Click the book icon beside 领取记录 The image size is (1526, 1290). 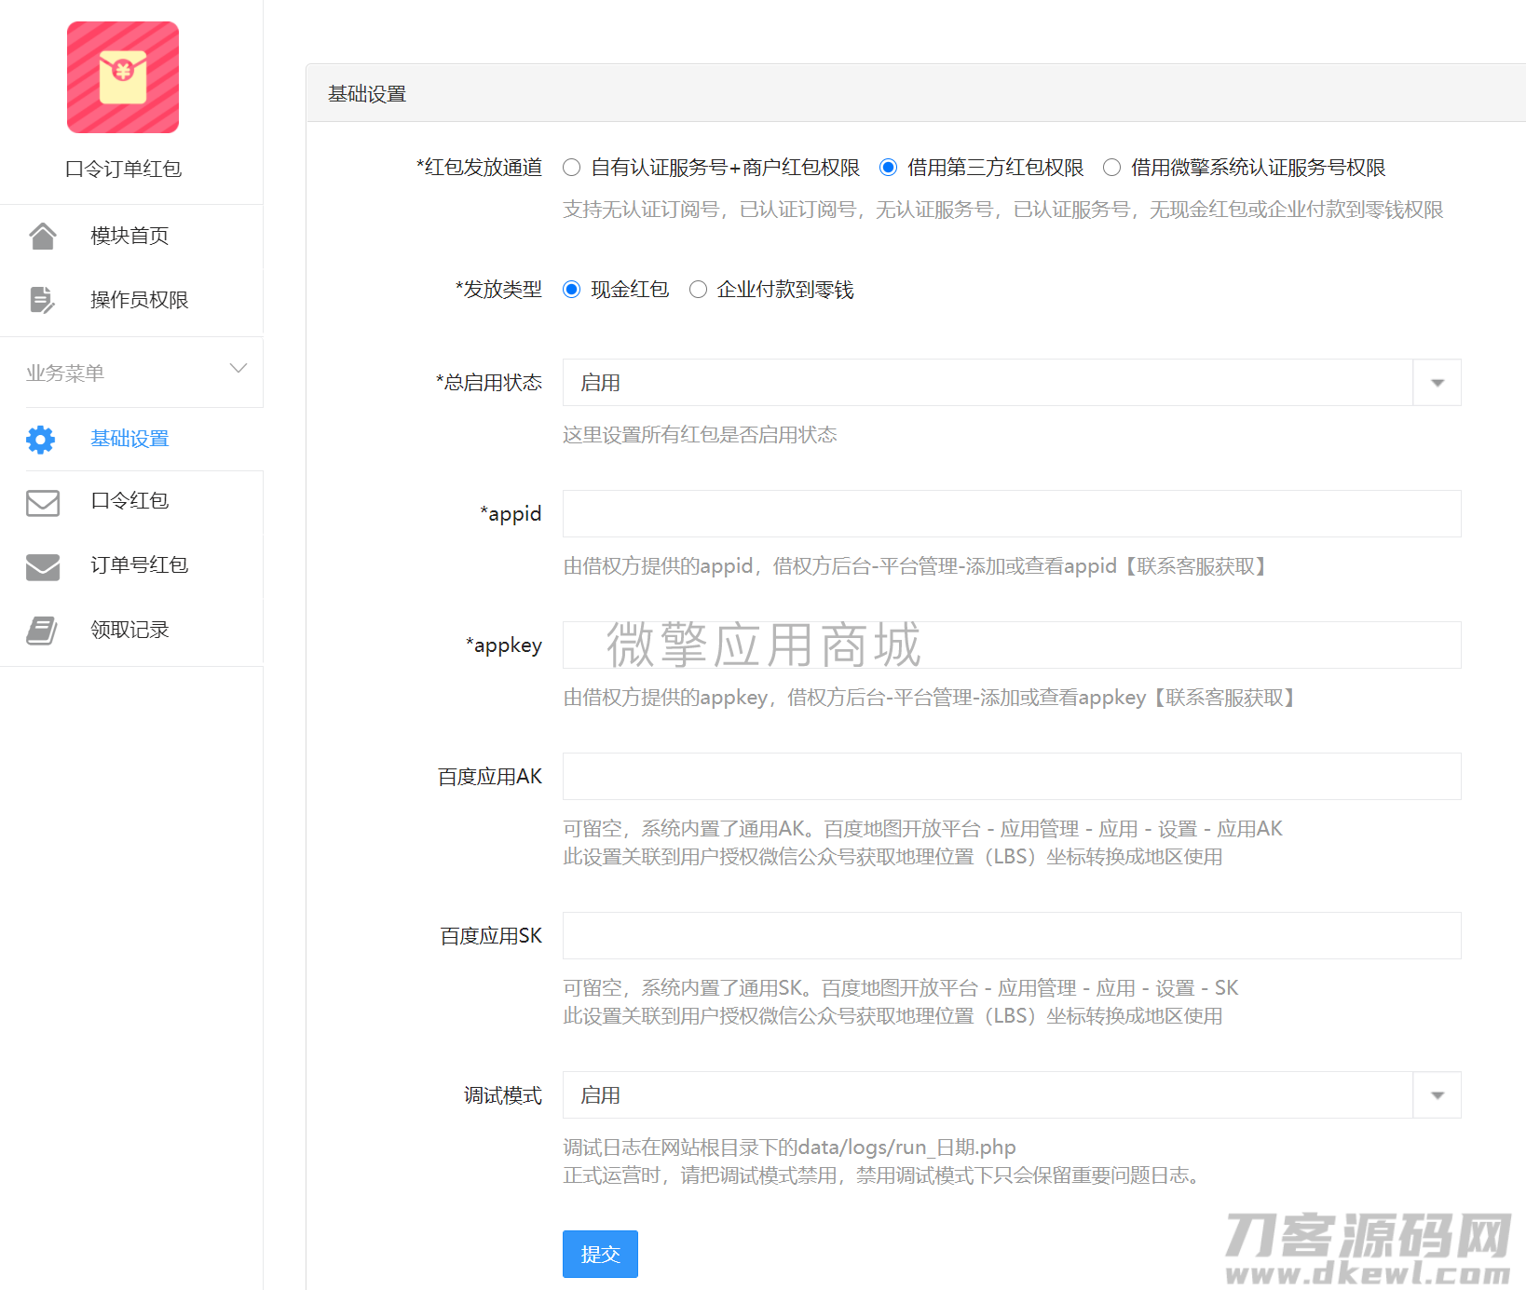pyautogui.click(x=43, y=631)
